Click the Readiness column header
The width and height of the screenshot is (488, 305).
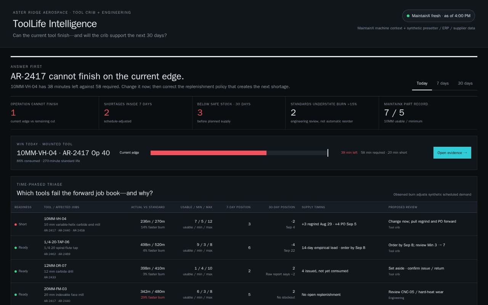point(23,207)
